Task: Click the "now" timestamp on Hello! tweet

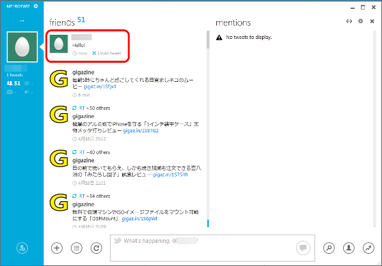Action: coord(80,53)
